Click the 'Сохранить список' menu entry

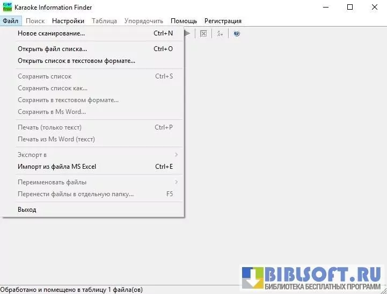tap(45, 76)
